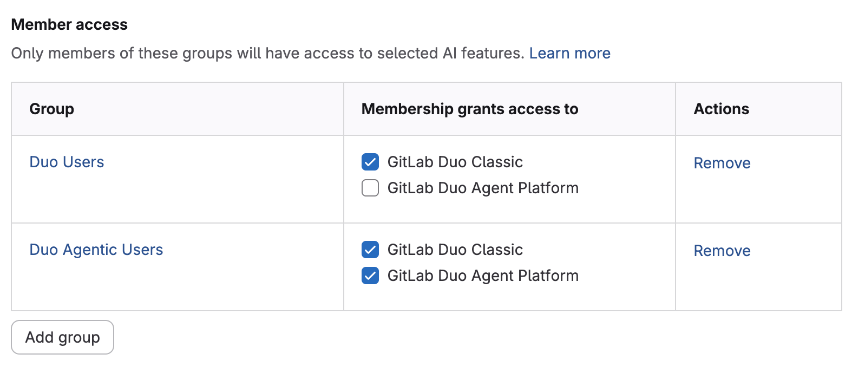This screenshot has height=367, width=865.
Task: Click the GitLab Duo Classic label in Duo Users row
Action: [x=455, y=161]
